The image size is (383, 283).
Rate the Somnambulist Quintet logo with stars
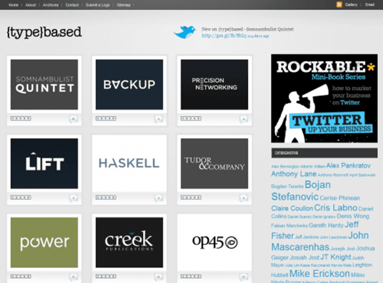pyautogui.click(x=21, y=119)
